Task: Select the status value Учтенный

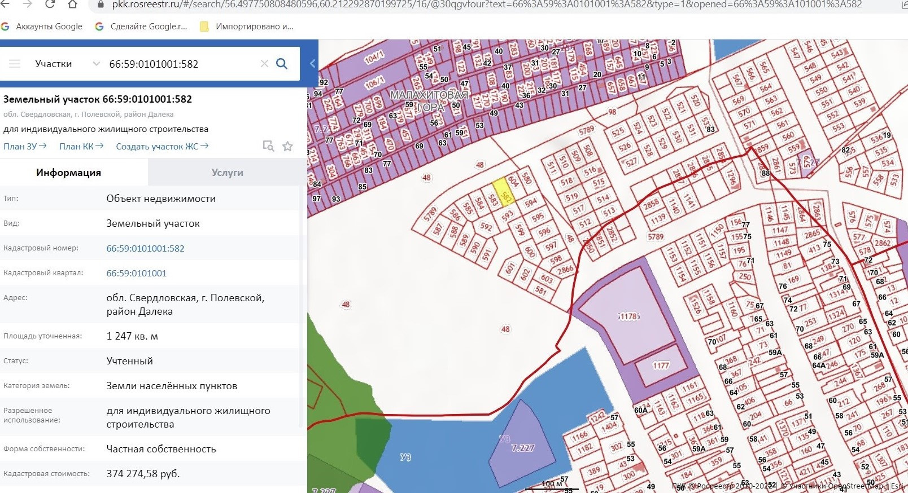Action: tap(130, 361)
